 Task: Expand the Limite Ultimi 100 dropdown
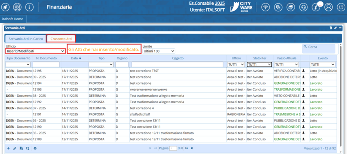coord(159,51)
